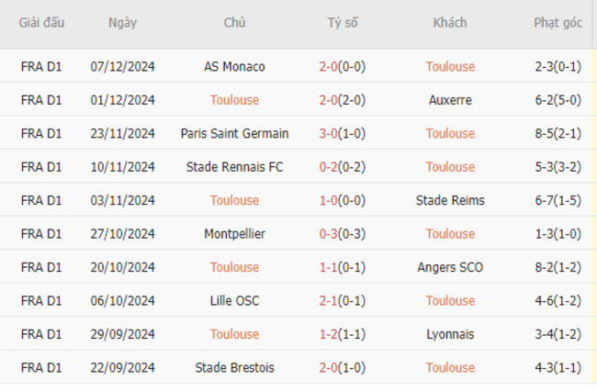Click the 1-2 score against Lyonnais

(328, 334)
